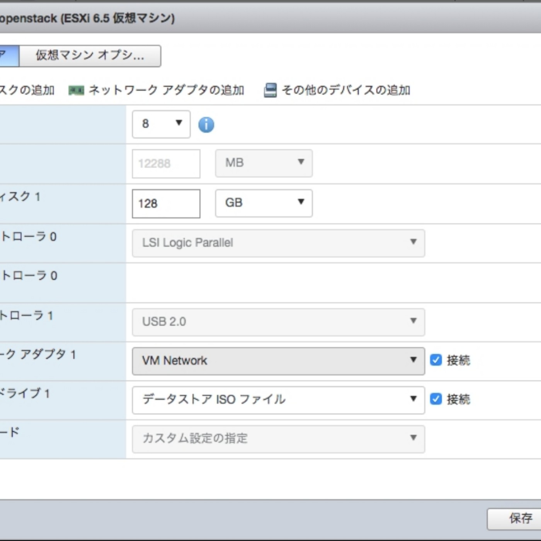Screen dimensions: 541x541
Task: Open the VM Network dropdown
Action: (x=278, y=361)
